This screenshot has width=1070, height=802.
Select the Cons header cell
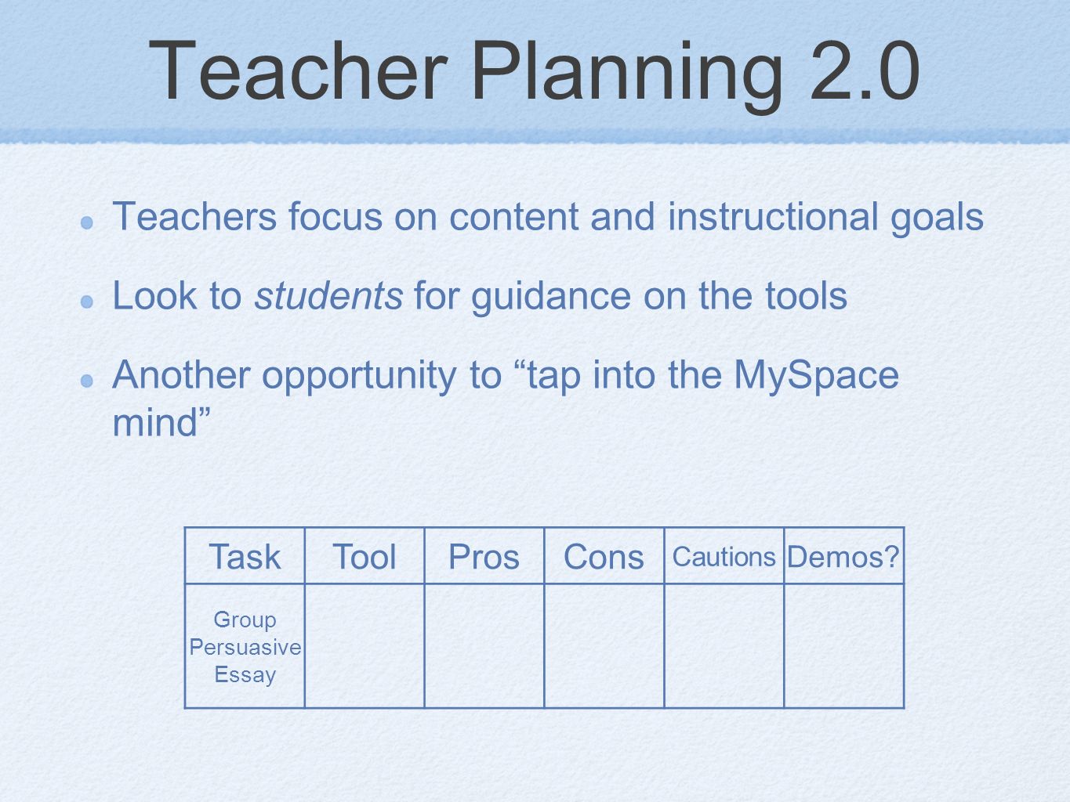604,556
